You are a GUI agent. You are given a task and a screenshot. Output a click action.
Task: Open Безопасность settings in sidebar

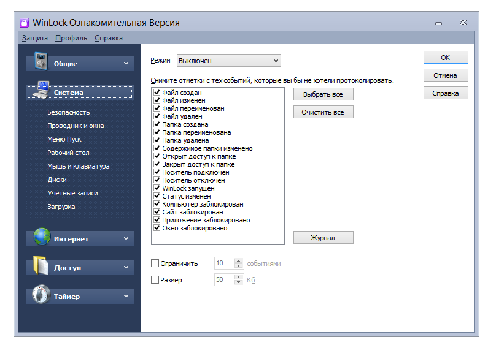[69, 112]
